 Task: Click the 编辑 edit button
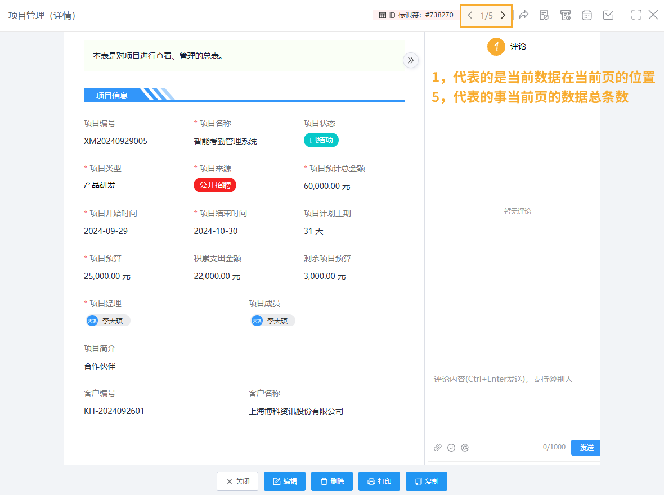tap(285, 481)
